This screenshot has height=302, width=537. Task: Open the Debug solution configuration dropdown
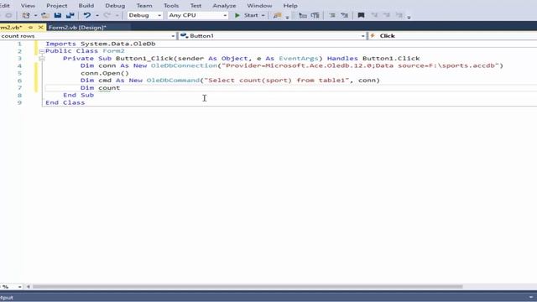coord(144,15)
